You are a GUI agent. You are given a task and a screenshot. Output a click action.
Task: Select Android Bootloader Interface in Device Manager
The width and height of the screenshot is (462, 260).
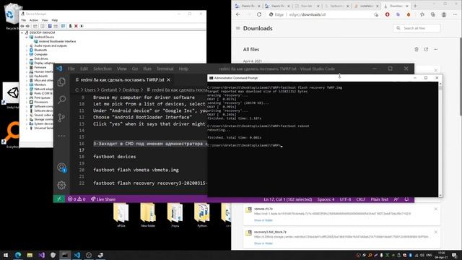click(x=57, y=41)
